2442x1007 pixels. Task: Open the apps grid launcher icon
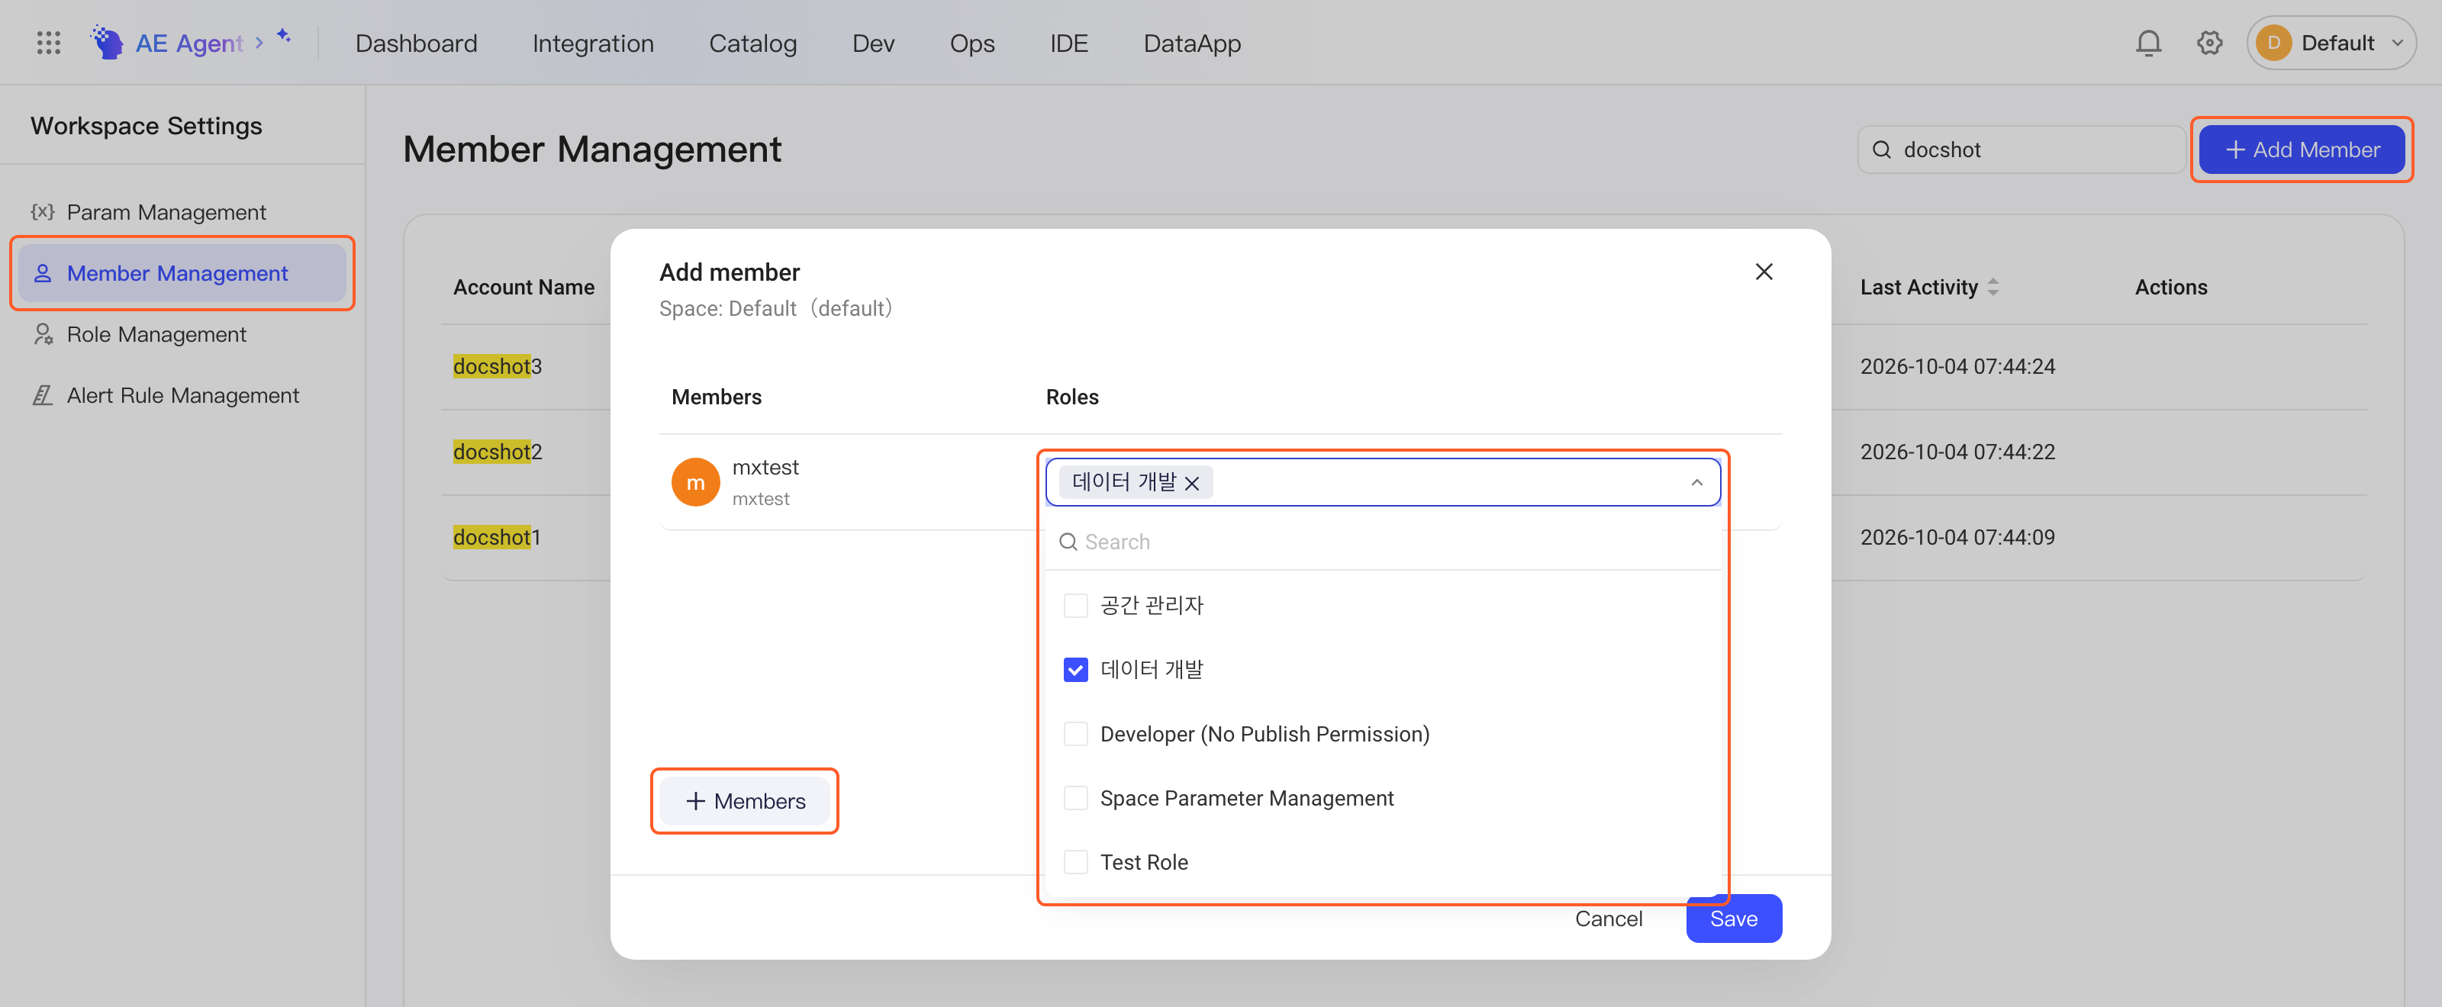coord(48,43)
